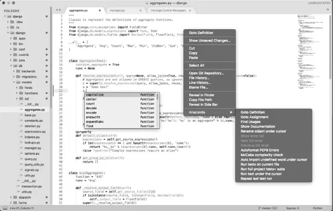Screen dimensions: 333x211
Task: Expand the .idea folder
Action: (x=8, y=22)
